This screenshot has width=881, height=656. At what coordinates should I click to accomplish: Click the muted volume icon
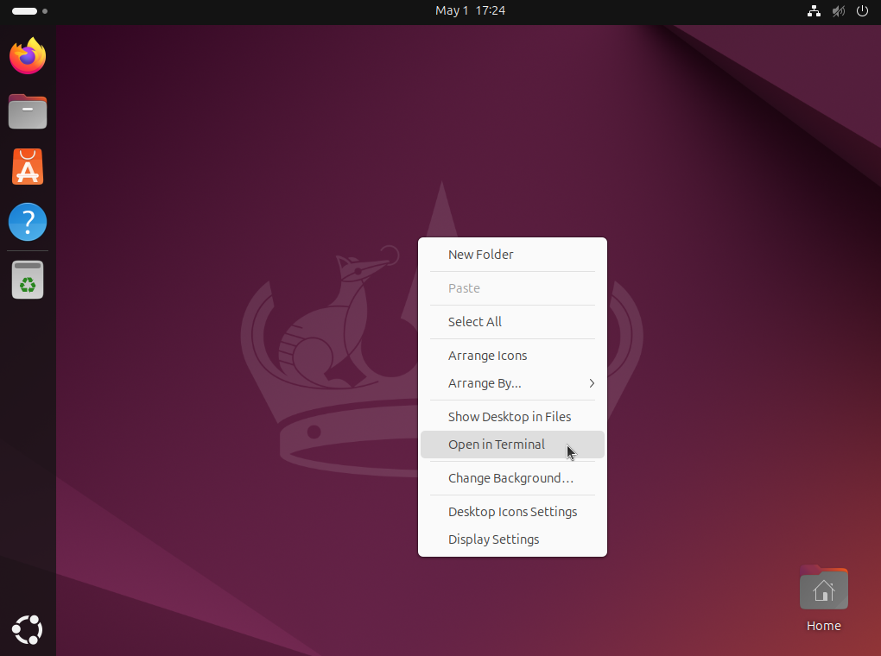pos(838,11)
